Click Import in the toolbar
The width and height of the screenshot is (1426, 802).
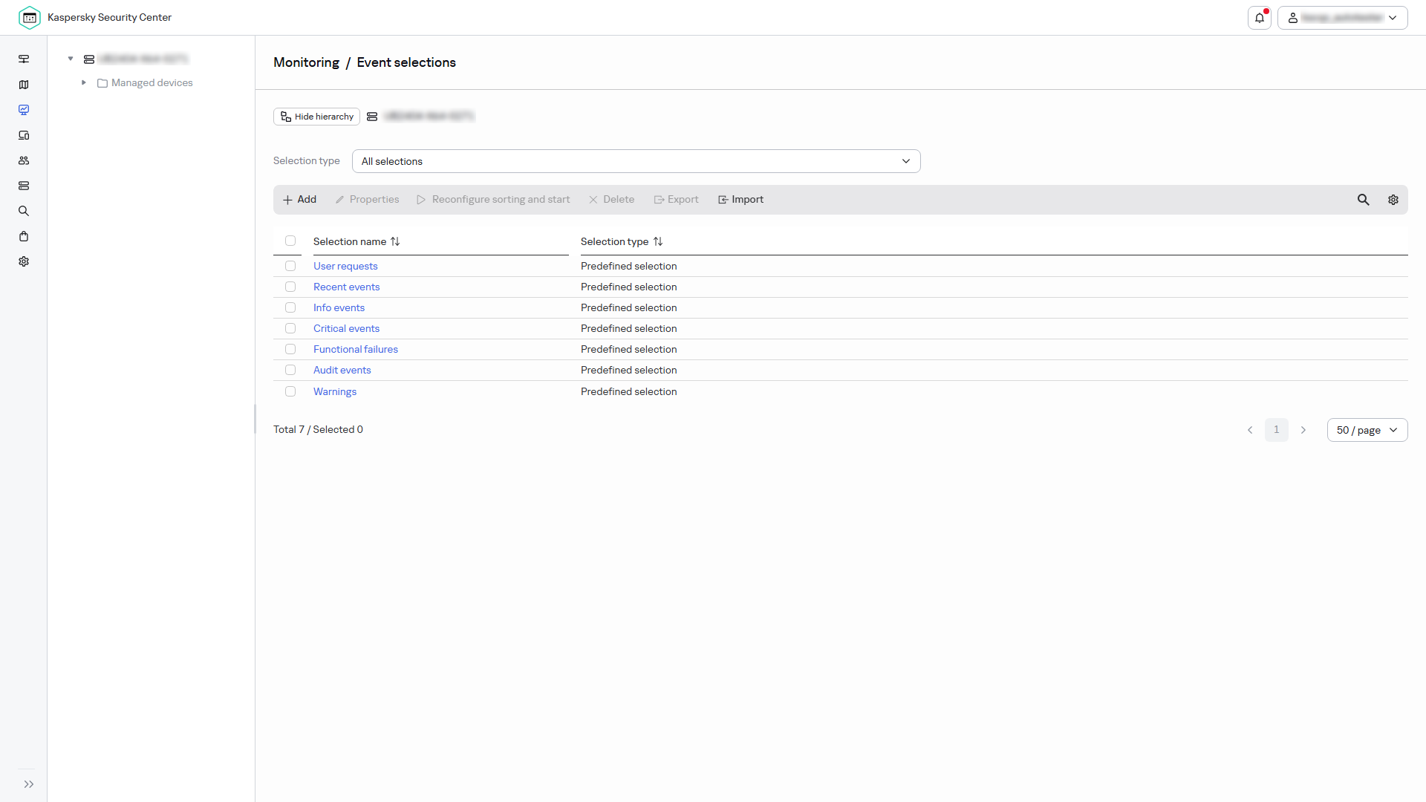click(740, 200)
